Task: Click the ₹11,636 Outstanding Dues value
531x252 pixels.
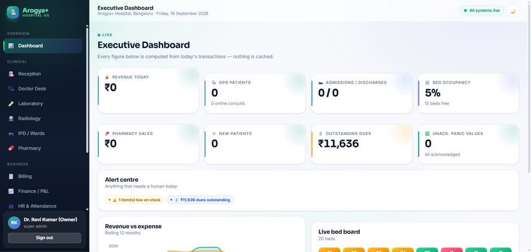Action: click(x=338, y=144)
